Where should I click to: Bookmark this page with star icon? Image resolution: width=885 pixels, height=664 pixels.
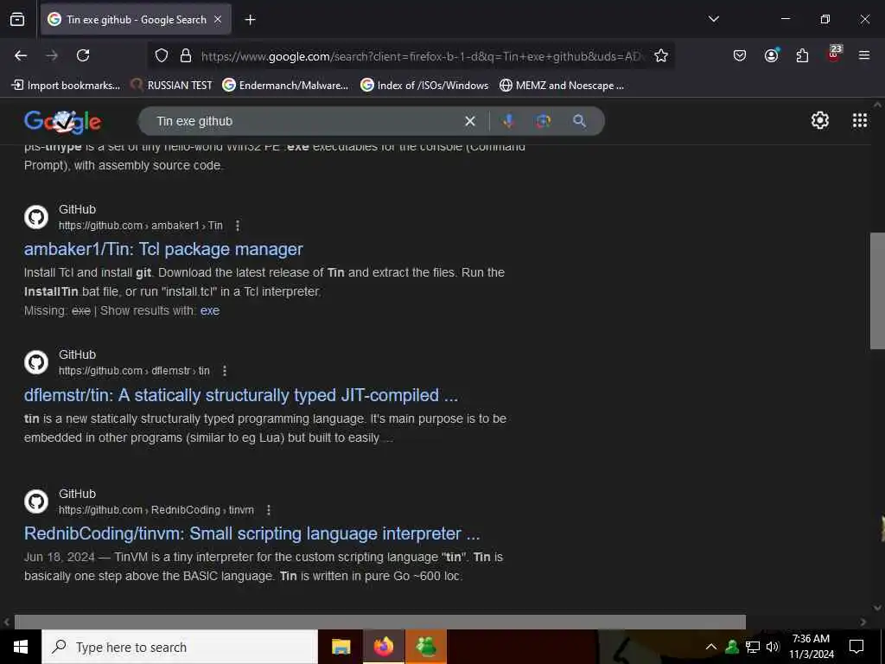pyautogui.click(x=661, y=55)
